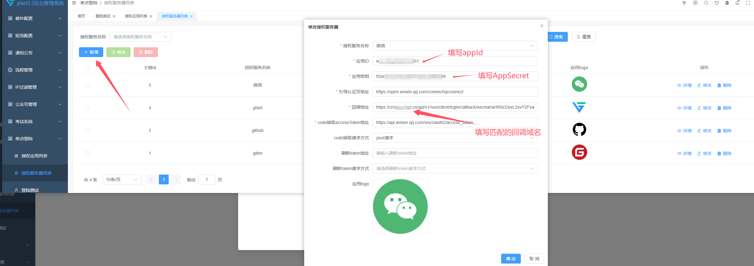Click the notification bell icon

[x=737, y=3]
